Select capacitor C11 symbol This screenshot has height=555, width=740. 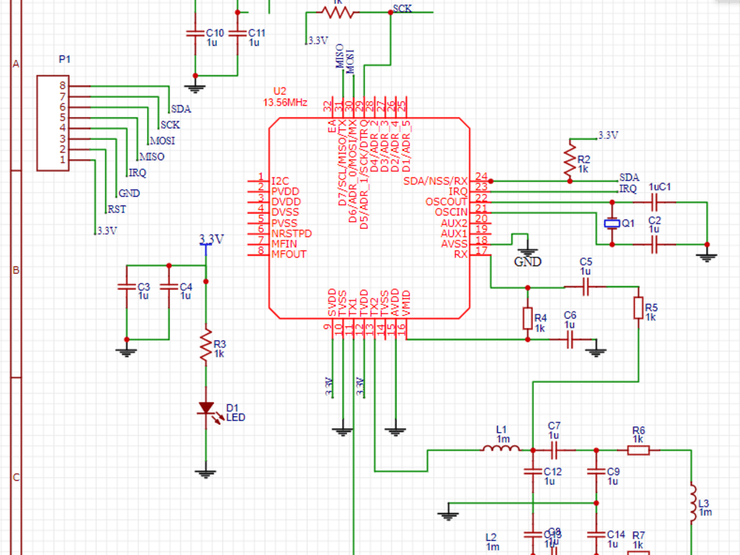pyautogui.click(x=238, y=33)
